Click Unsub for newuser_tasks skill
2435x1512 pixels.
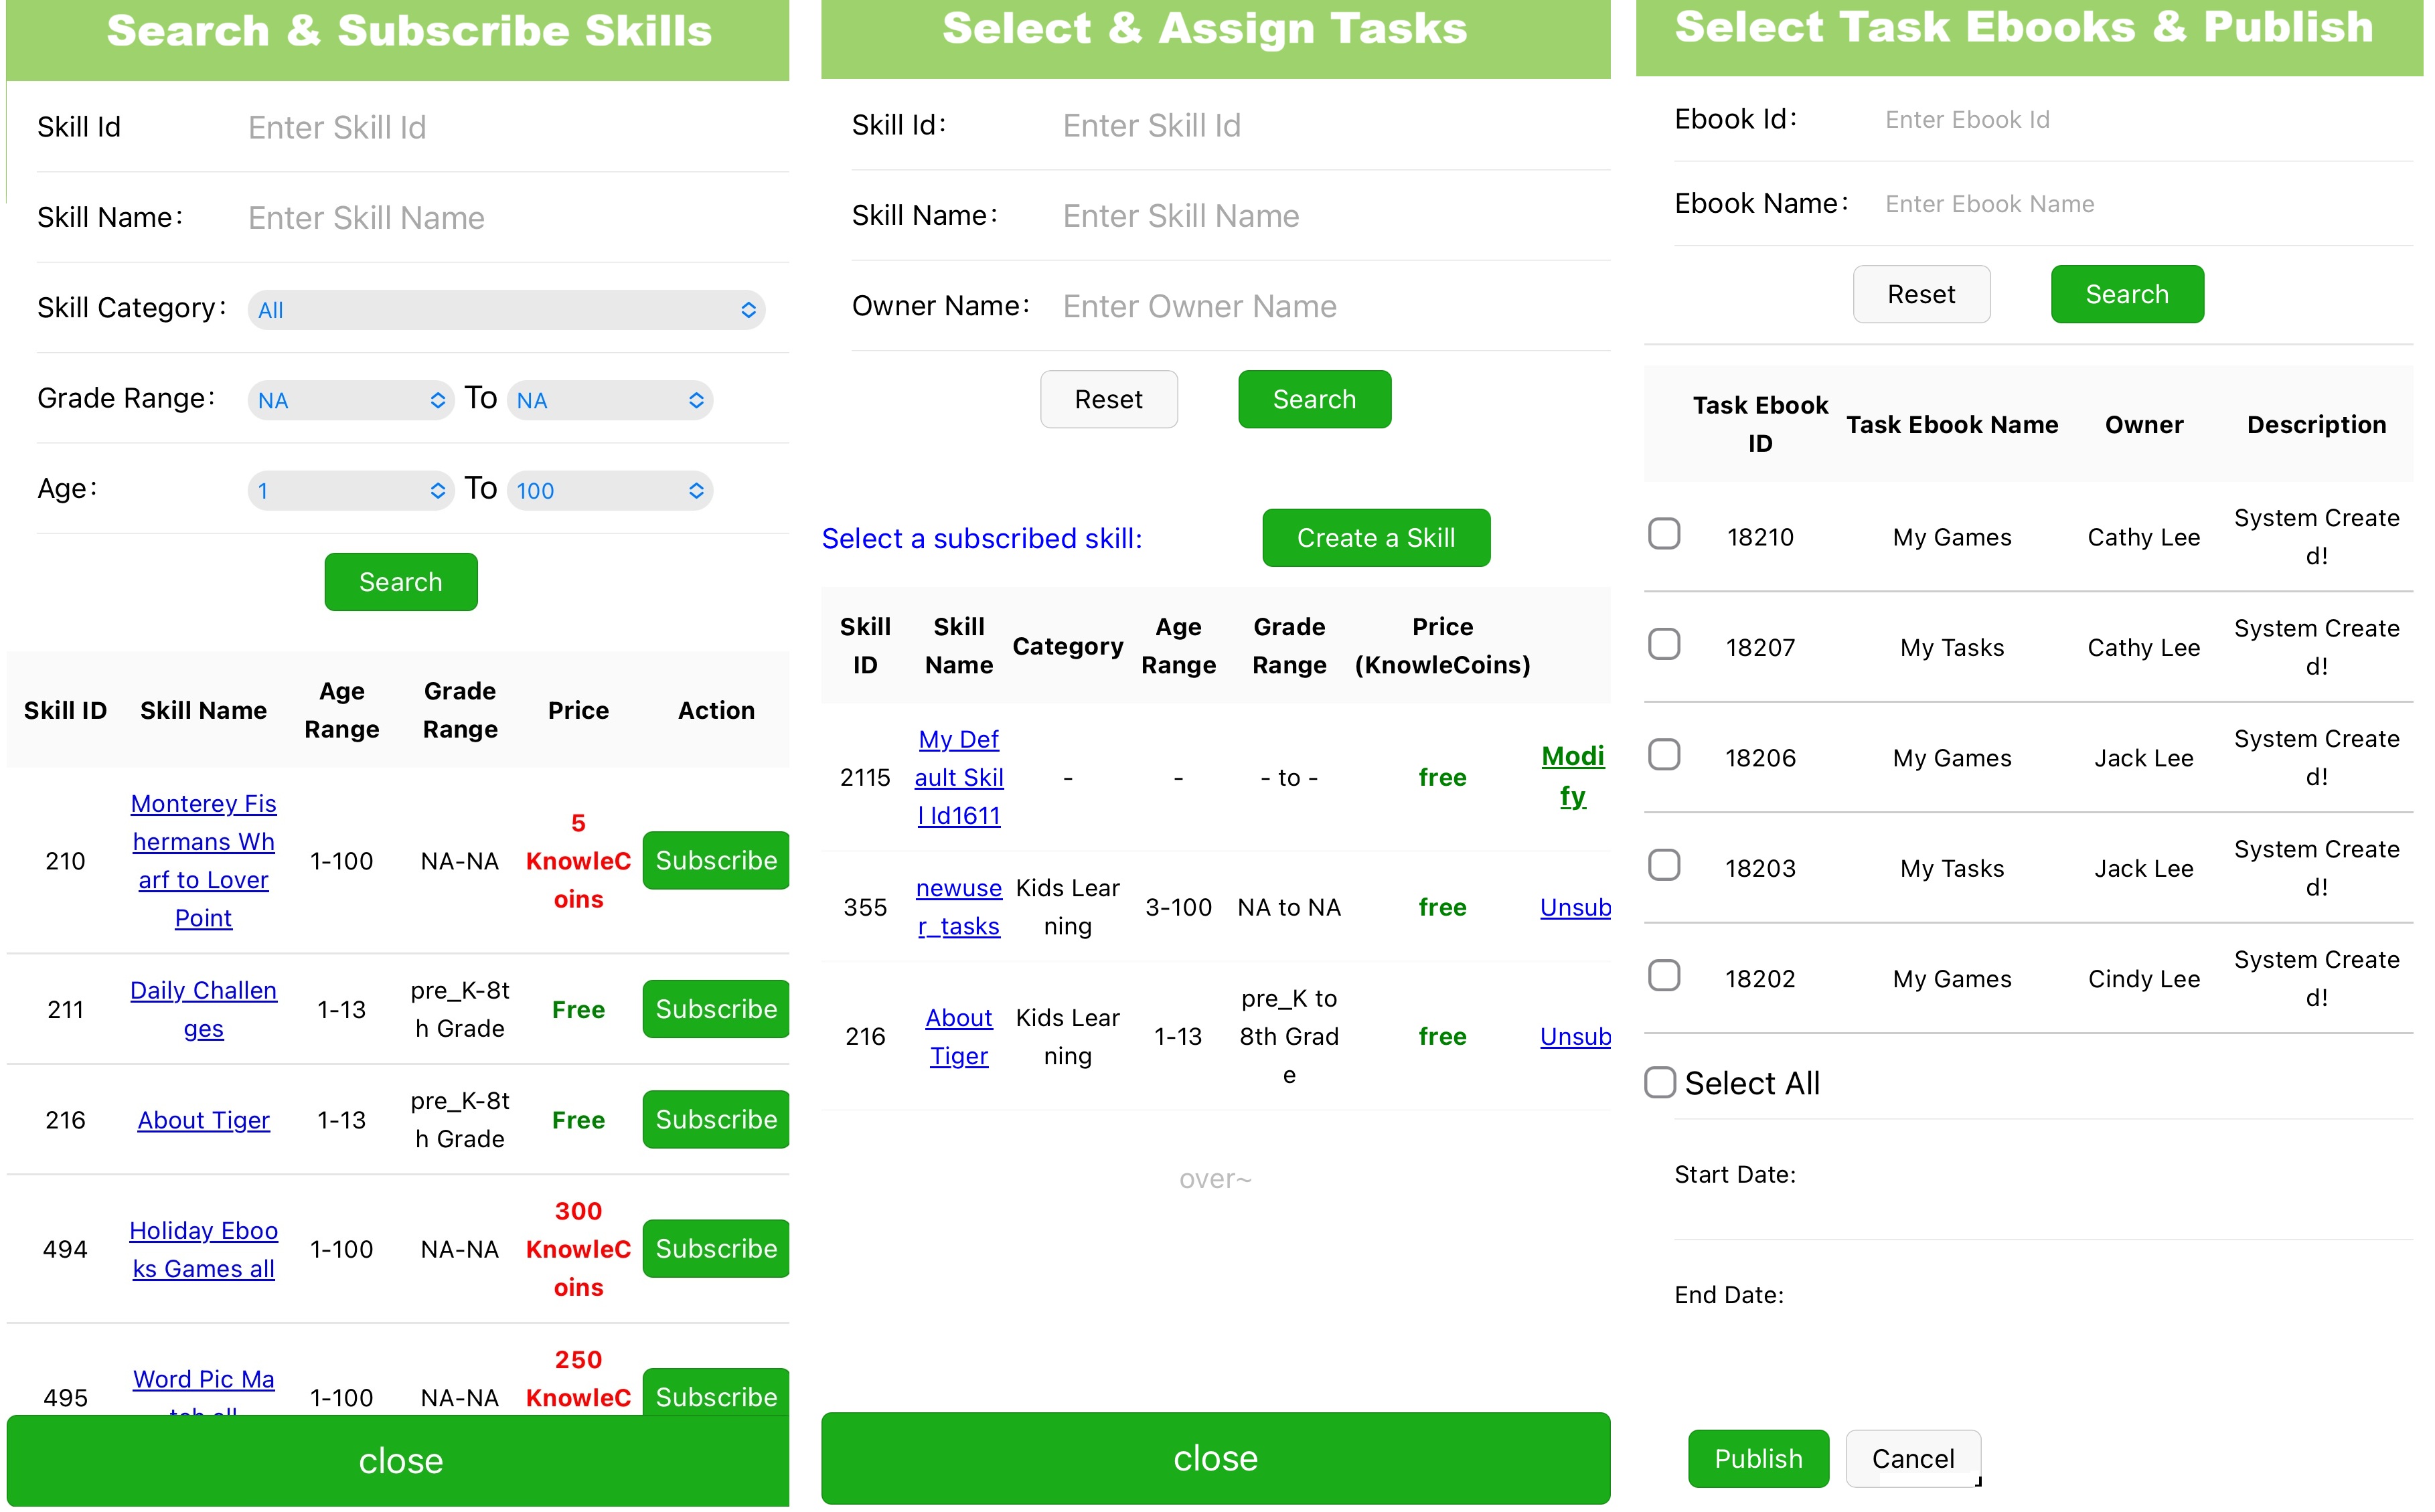point(1574,908)
